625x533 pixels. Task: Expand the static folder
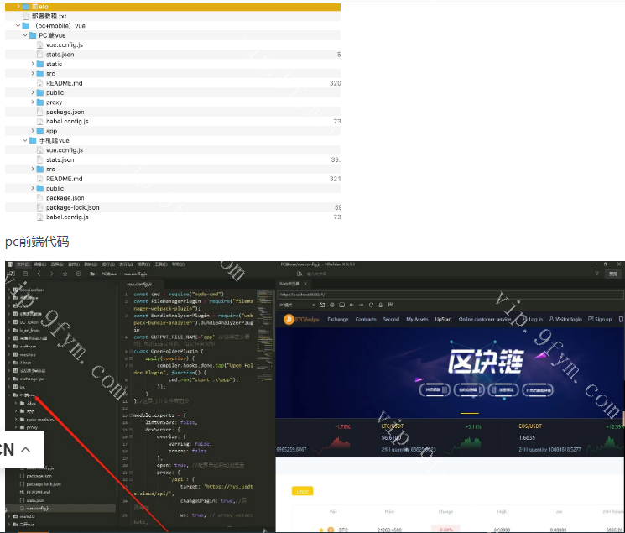point(33,64)
